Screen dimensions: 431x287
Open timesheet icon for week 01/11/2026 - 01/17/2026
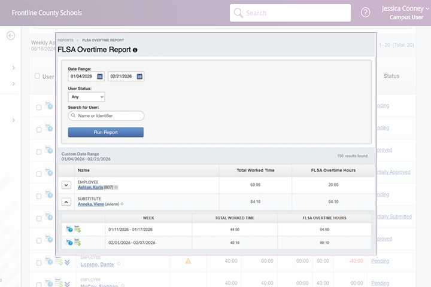point(69,228)
